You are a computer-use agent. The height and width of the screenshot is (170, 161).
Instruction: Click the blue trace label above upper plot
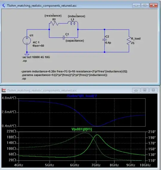(82, 96)
